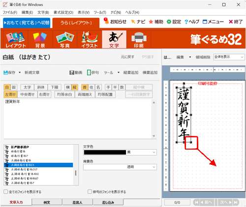Viewport: 246px width, 207px height.
Task: Select the 文字 text tool
Action: (x=114, y=39)
